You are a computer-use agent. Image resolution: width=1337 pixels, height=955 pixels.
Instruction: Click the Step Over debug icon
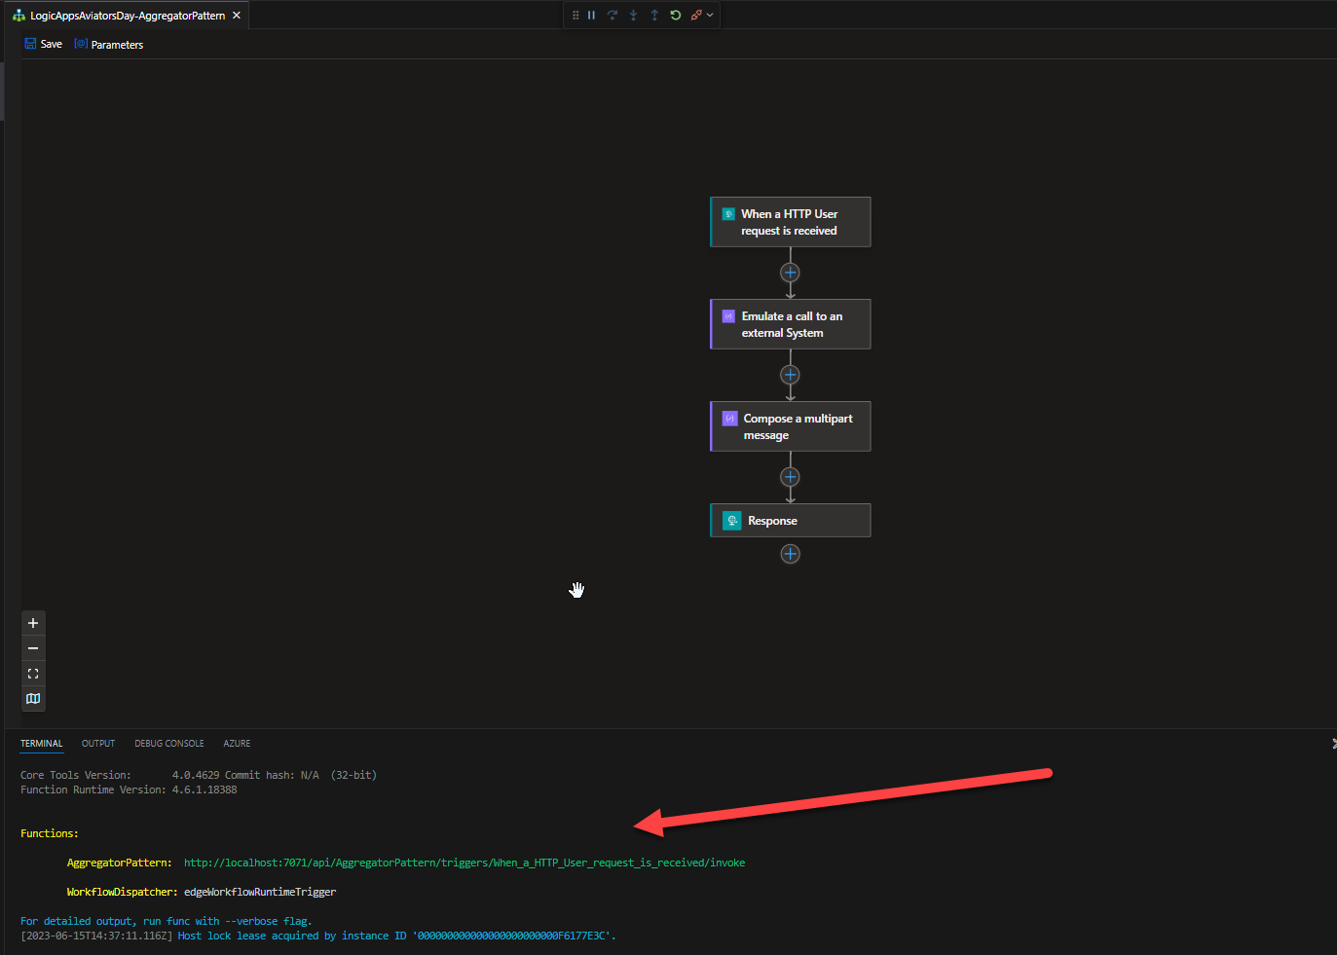point(613,16)
